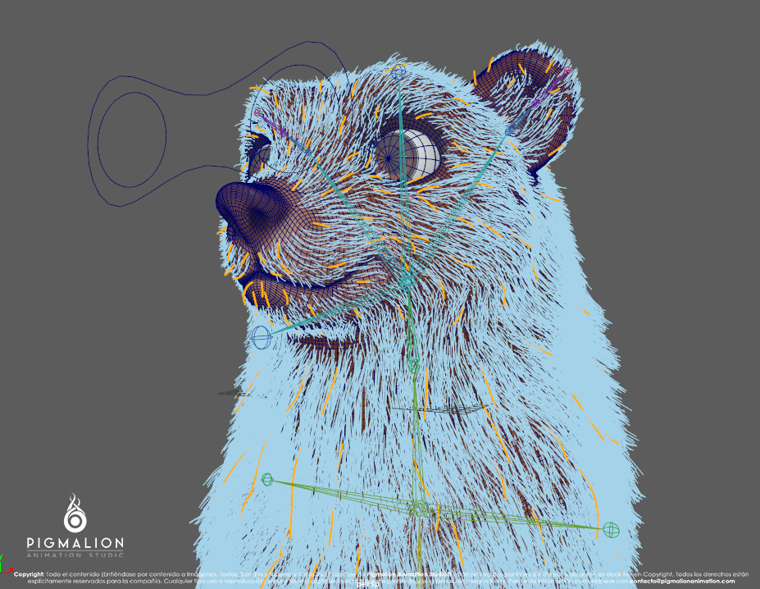The width and height of the screenshot is (760, 589).
Task: Click the contacto@pigmalionanimation.com email link
Action: click(x=682, y=581)
